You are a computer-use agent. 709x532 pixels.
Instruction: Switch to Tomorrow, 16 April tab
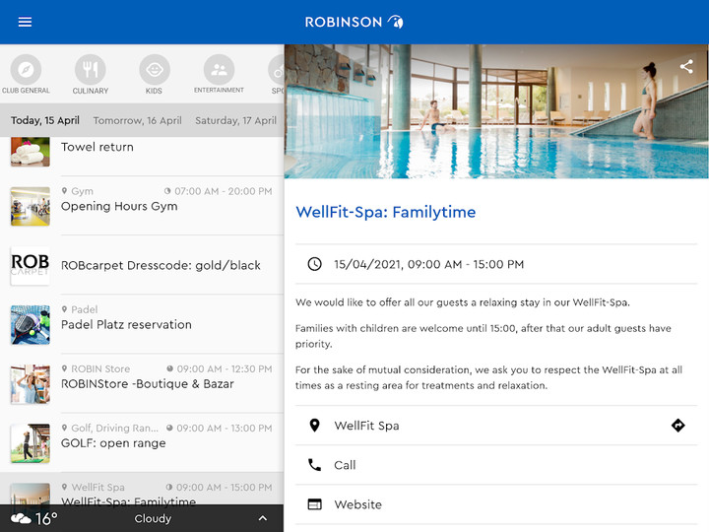tap(138, 120)
